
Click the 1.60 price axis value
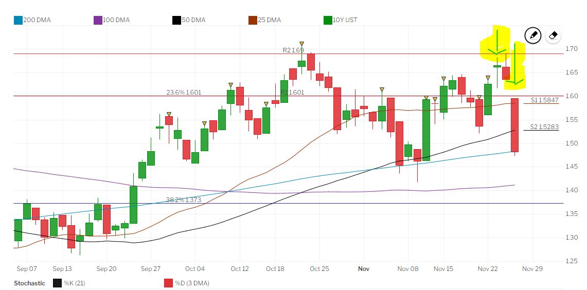coord(571,96)
